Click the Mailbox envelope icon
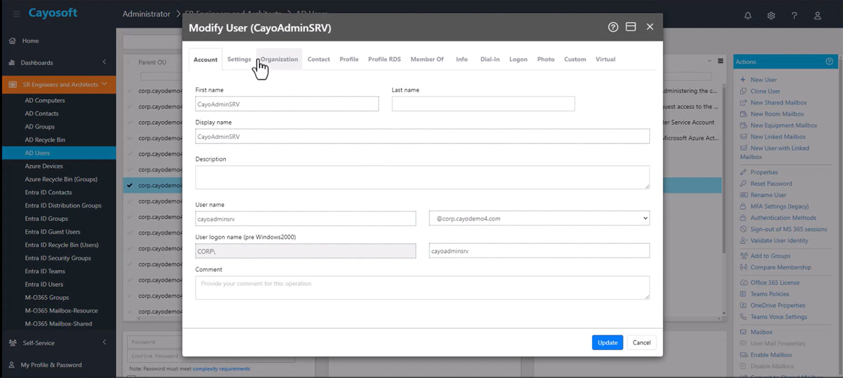843x378 pixels. (x=744, y=332)
